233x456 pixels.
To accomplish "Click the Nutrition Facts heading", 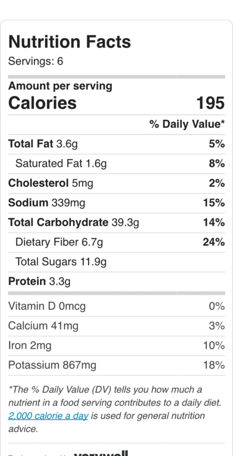I will click(x=69, y=41).
